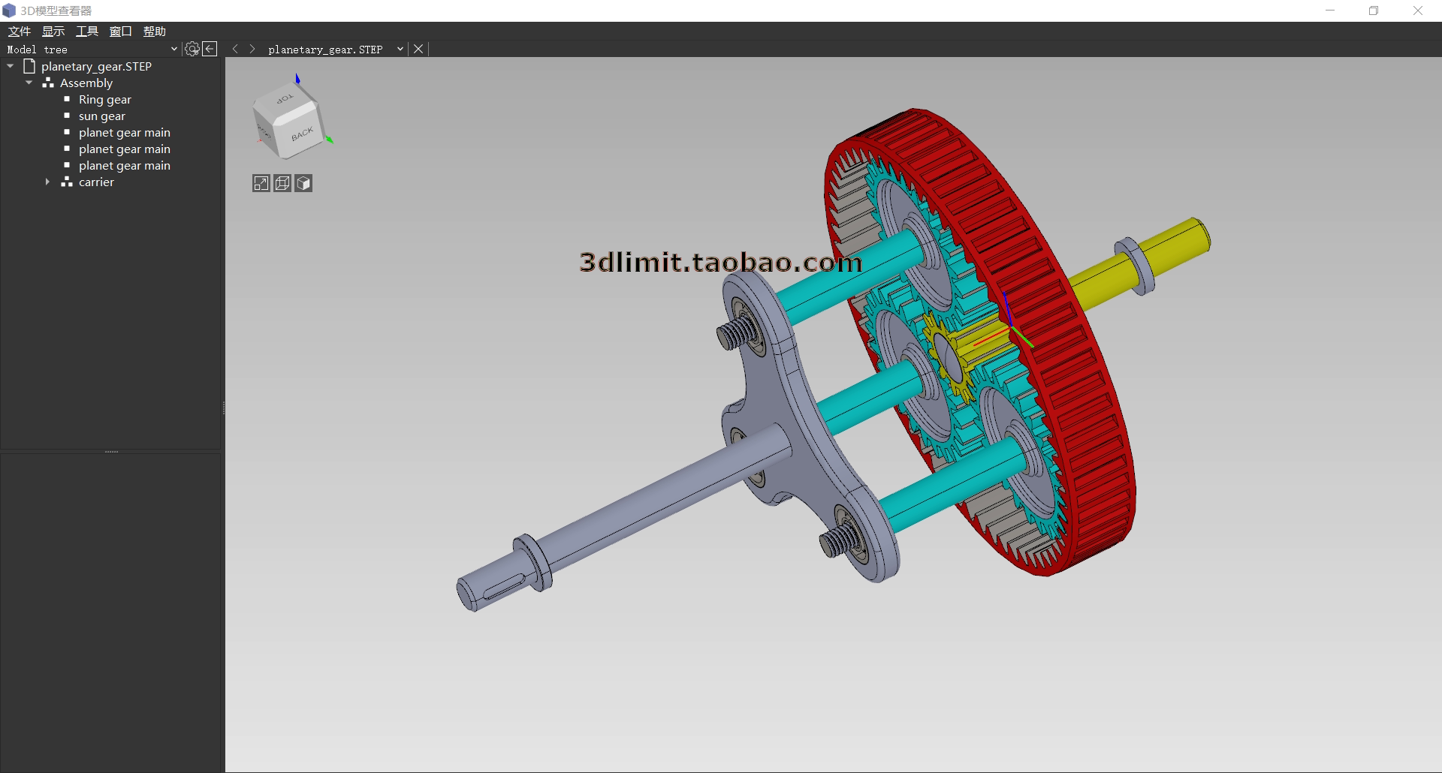Viewport: 1442px width, 773px height.
Task: Go to the next document with the forward chevron
Action: 252,49
